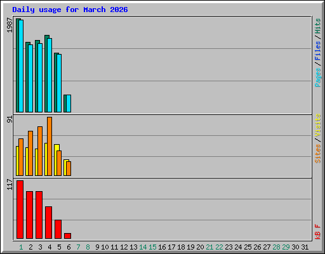This screenshot has height=254, width=325.
Task: Click the 'Pages' legend label
Action: tap(318, 77)
